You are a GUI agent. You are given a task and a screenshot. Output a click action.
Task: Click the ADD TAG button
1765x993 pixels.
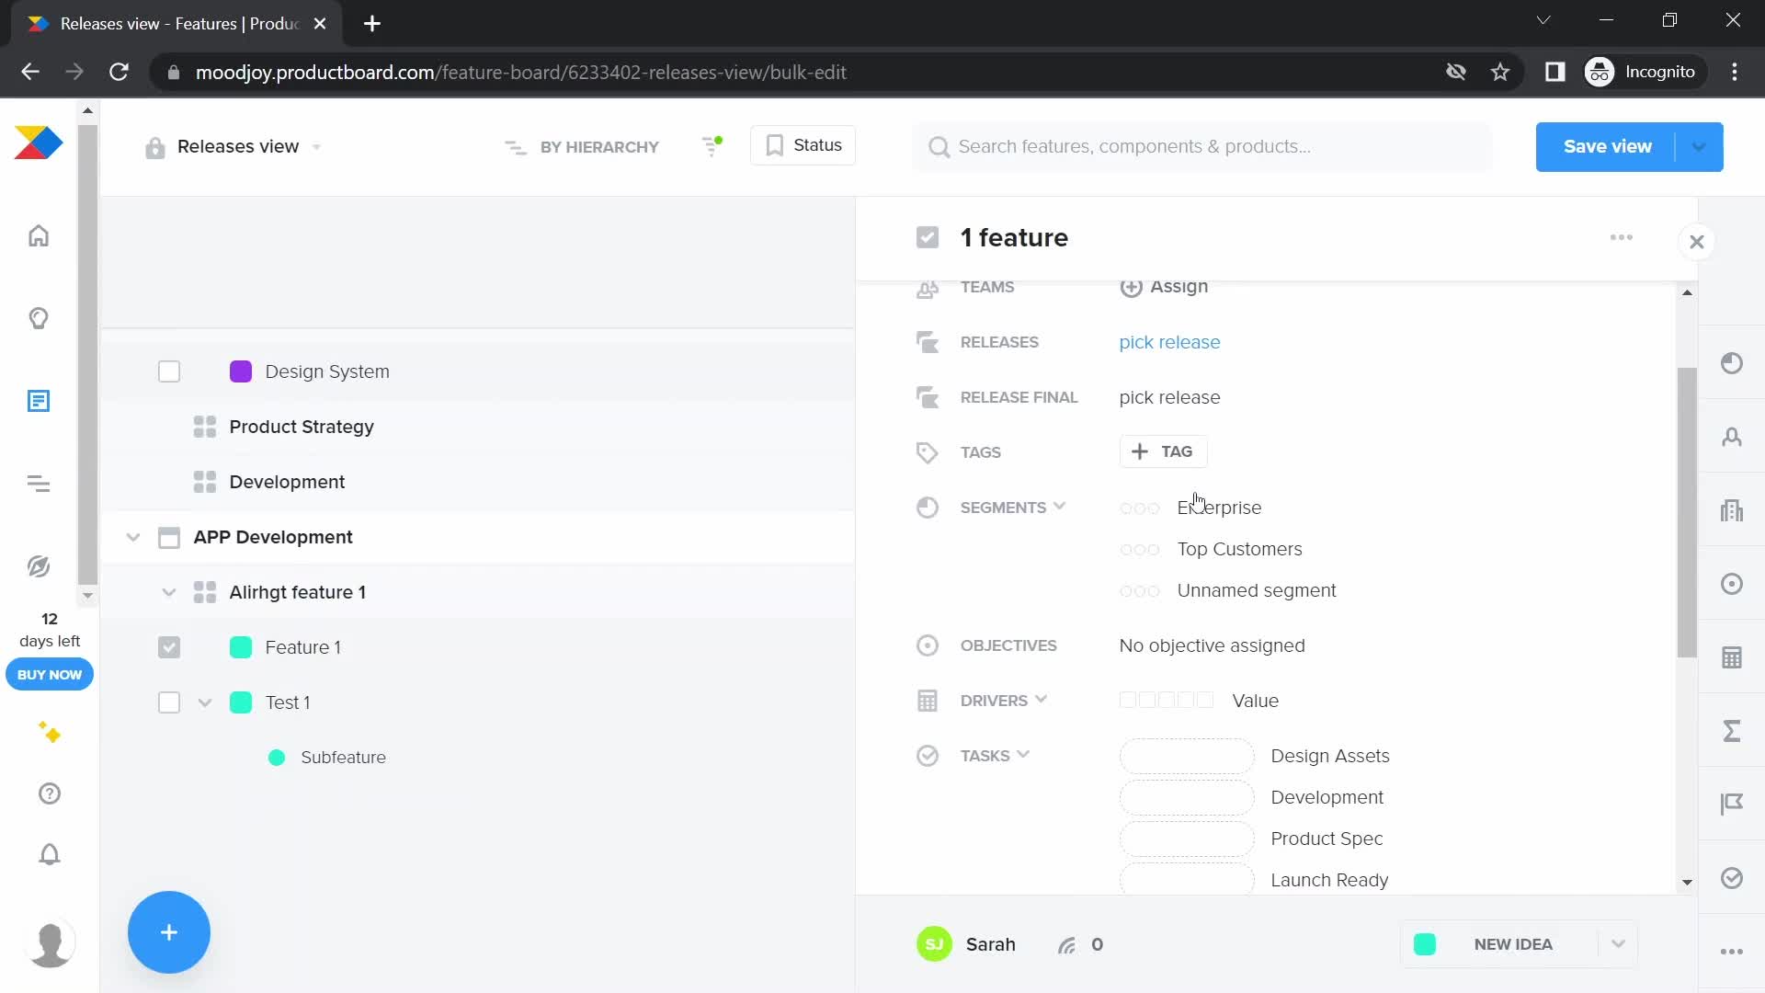click(x=1161, y=450)
